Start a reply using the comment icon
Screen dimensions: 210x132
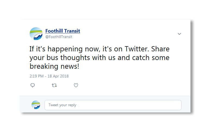(33, 85)
